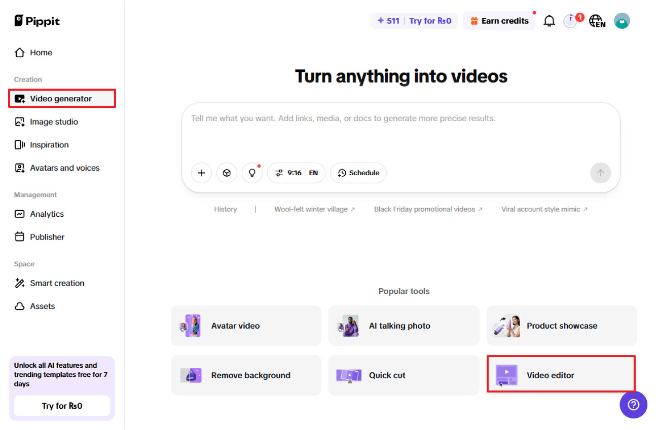
Task: Click the Publisher calendar icon
Action: [19, 237]
